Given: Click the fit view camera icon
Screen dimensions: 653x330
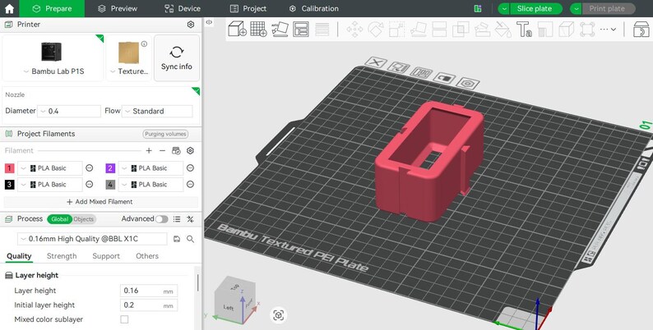Looking at the screenshot, I should (x=279, y=315).
